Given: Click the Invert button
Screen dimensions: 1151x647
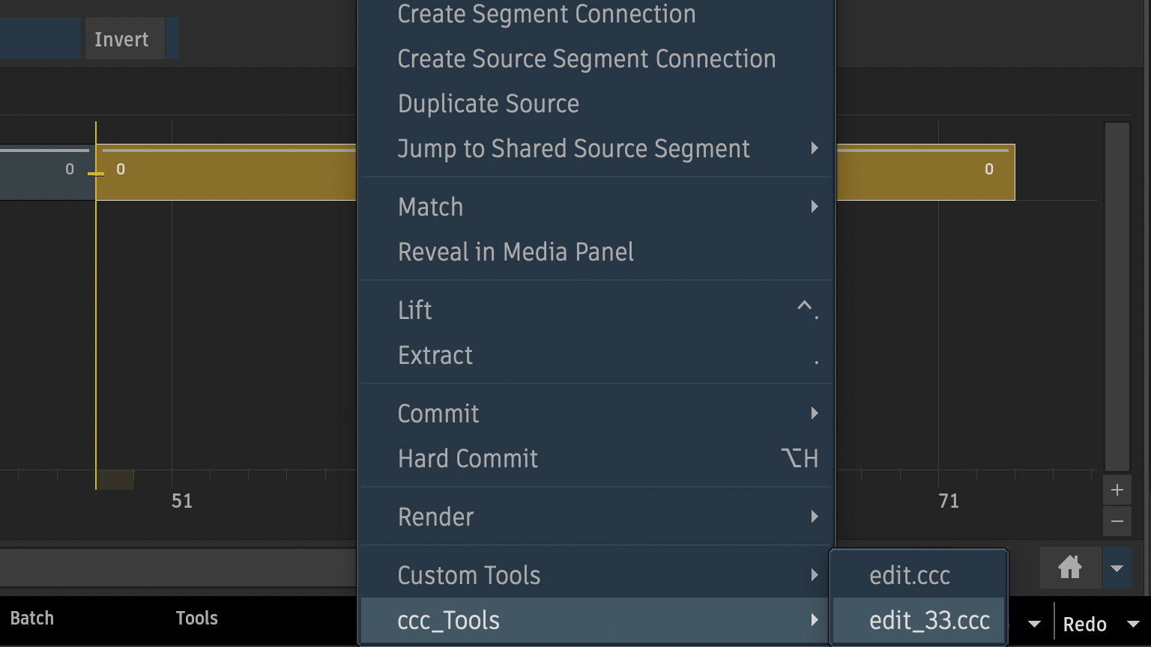Looking at the screenshot, I should point(121,40).
